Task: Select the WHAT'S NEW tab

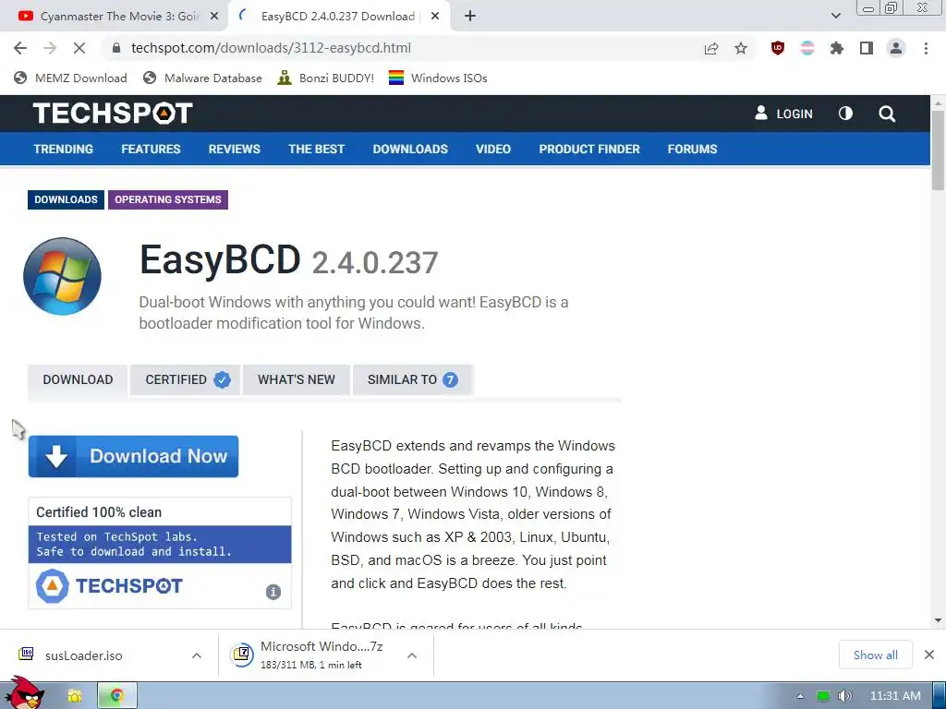Action: [297, 379]
